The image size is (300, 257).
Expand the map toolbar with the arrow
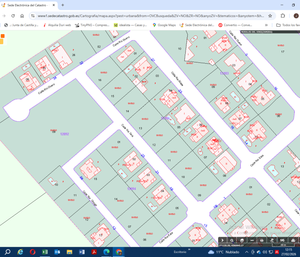[x=222, y=240]
